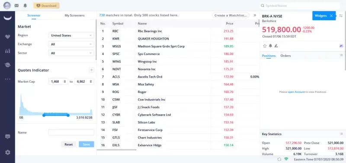Click the right handle of market cap slider
Image resolution: width=346 pixels, height=163 pixels.
point(68,115)
